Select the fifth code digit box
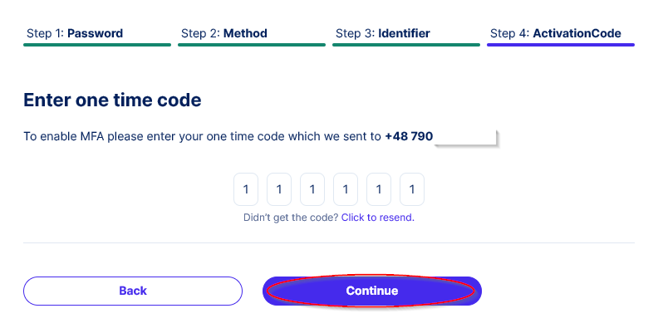The width and height of the screenshot is (658, 328). click(379, 189)
